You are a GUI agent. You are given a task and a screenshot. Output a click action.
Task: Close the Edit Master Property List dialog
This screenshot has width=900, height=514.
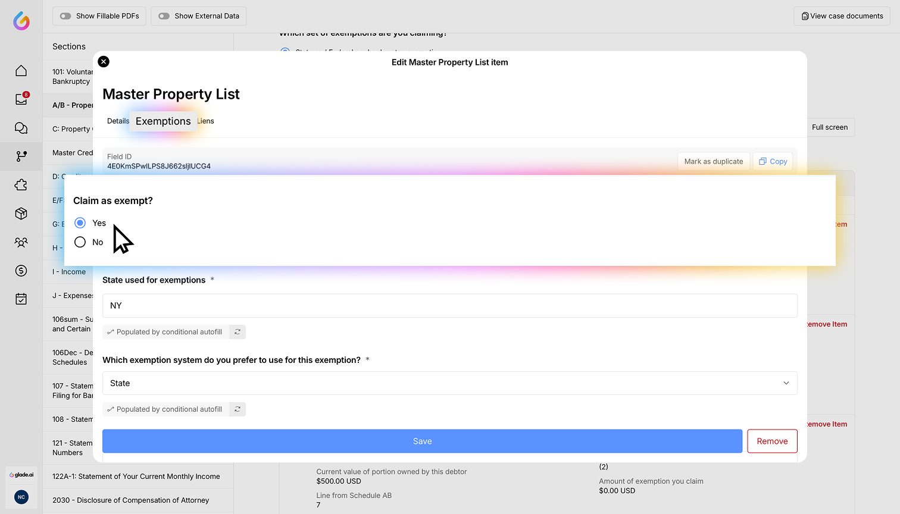(x=104, y=61)
